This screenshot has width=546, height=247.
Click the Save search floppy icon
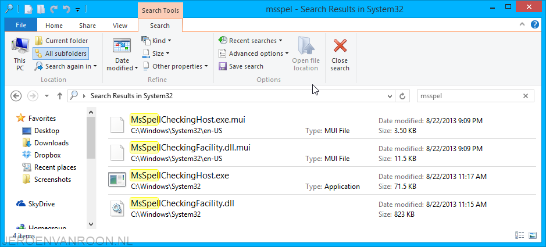click(x=223, y=66)
